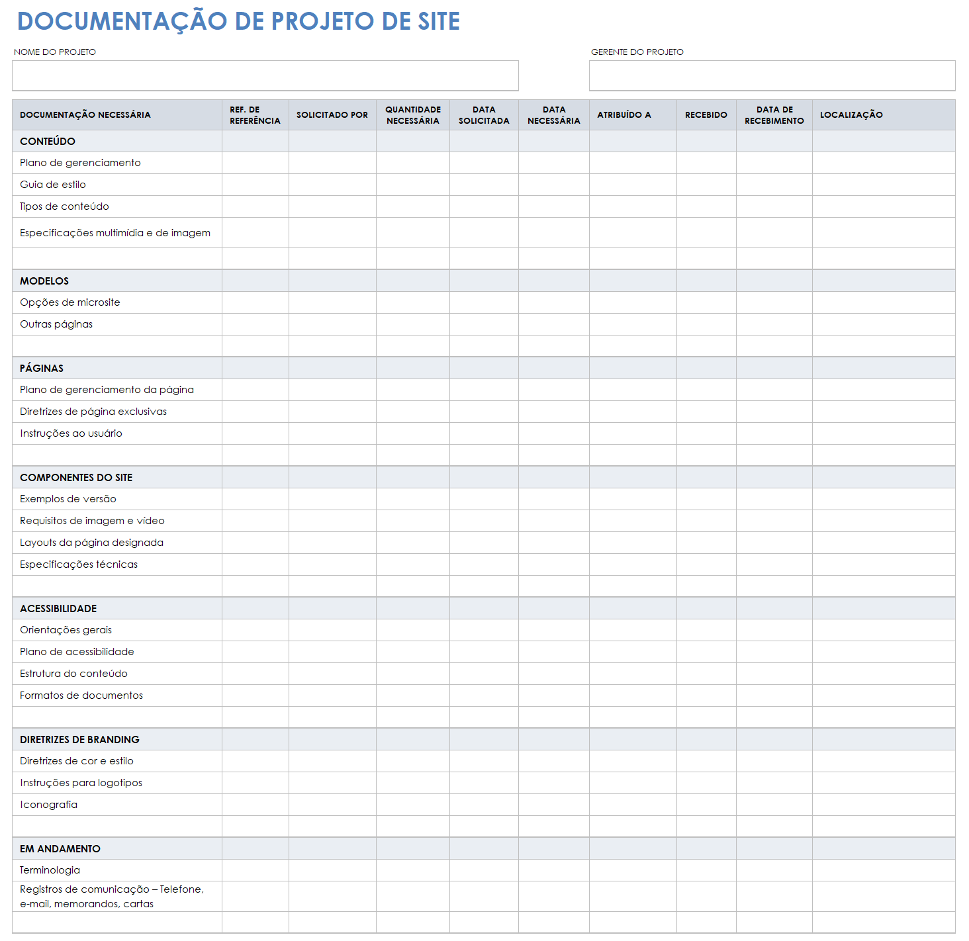Click Recebido cell for 'Opções de microsite'
Image resolution: width=969 pixels, height=941 pixels.
pos(706,302)
